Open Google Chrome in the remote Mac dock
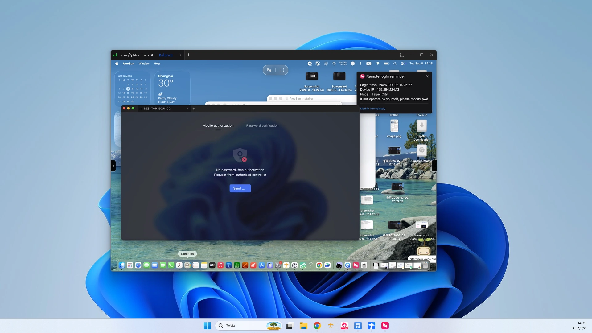The height and width of the screenshot is (333, 592). click(x=319, y=265)
